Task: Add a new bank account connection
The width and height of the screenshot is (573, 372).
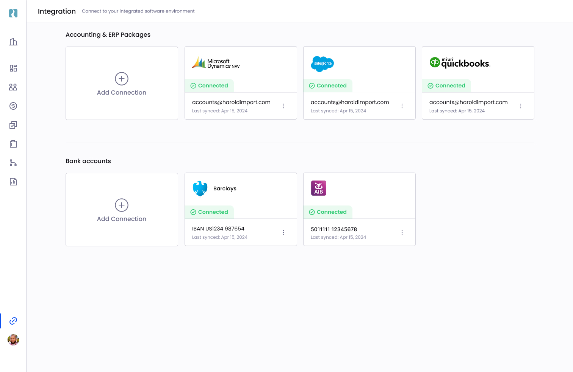Action: (x=122, y=210)
